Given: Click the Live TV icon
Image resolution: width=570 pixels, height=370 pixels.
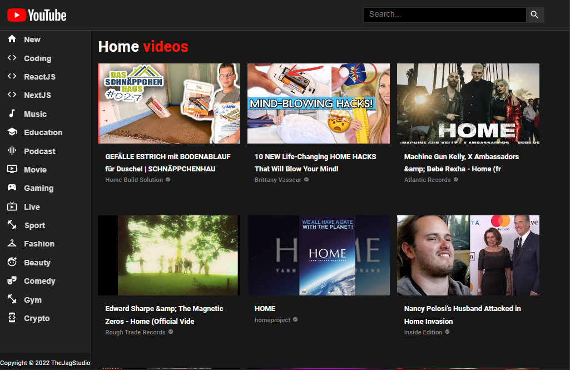Looking at the screenshot, I should click(x=12, y=206).
